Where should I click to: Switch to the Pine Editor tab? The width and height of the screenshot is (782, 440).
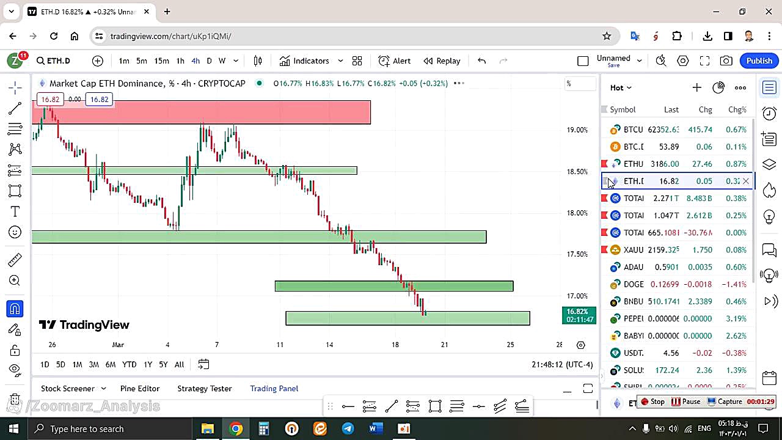tap(140, 389)
